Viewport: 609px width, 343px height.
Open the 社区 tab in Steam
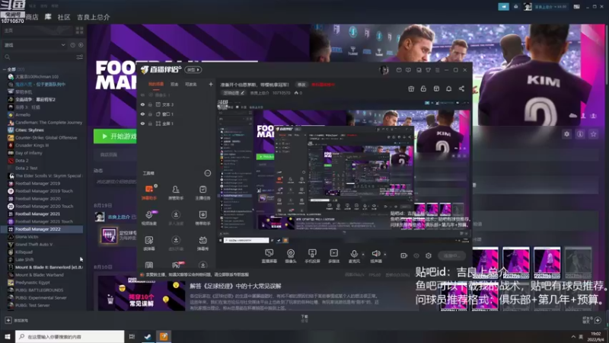[64, 17]
